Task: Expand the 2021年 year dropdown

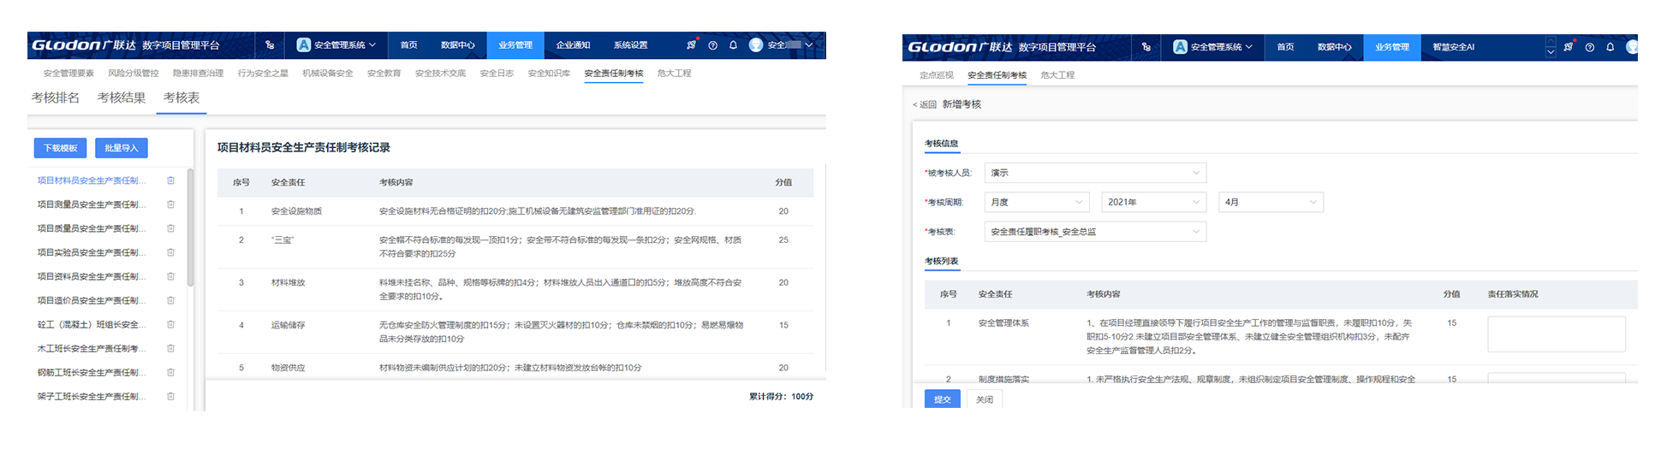Action: click(1152, 203)
